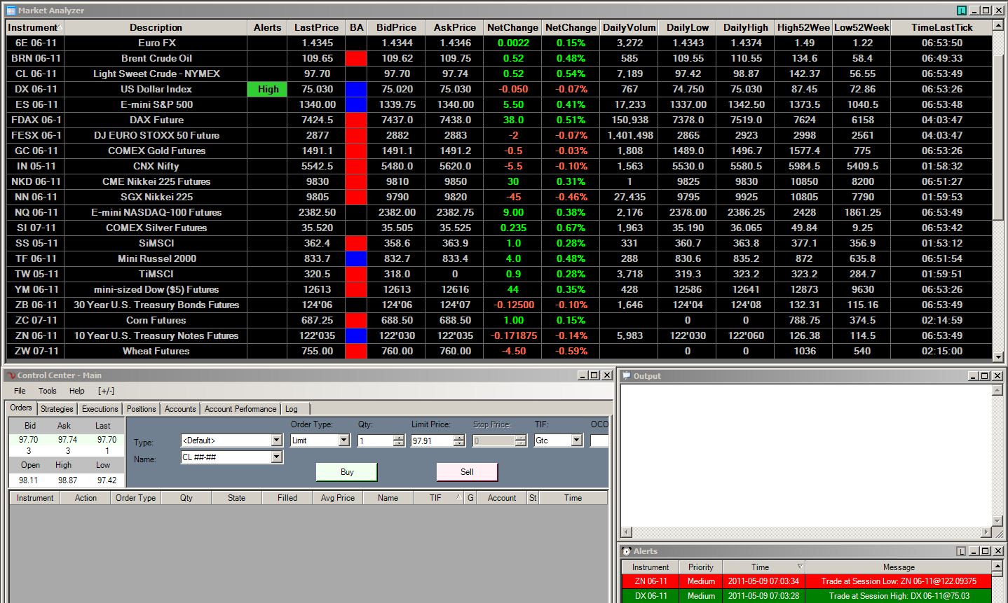Click the blue BA cell in the Mini Russel 2000 row
The height and width of the screenshot is (603, 1008).
(356, 258)
